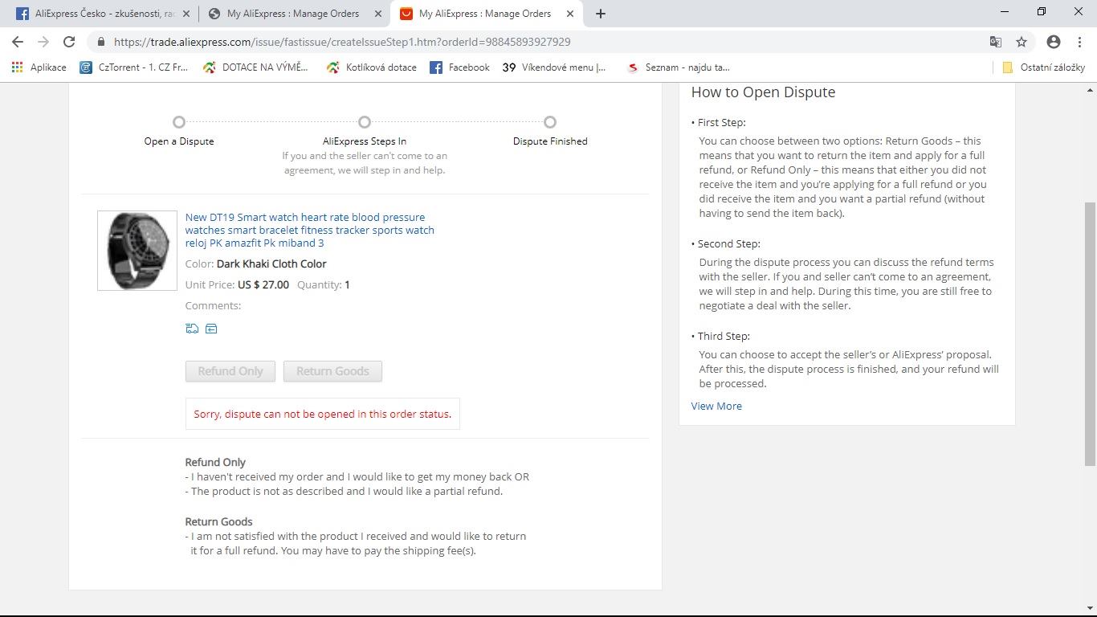Click the card icon next to truck icon
The width and height of the screenshot is (1097, 617).
[x=211, y=329]
